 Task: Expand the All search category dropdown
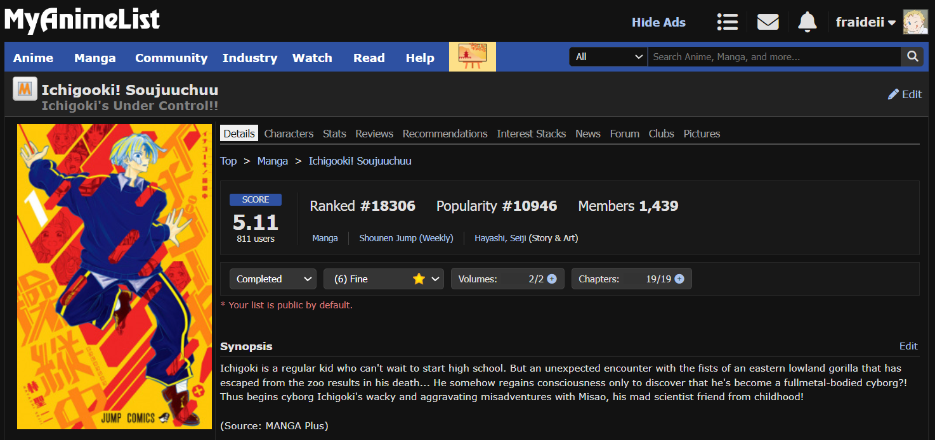point(608,57)
